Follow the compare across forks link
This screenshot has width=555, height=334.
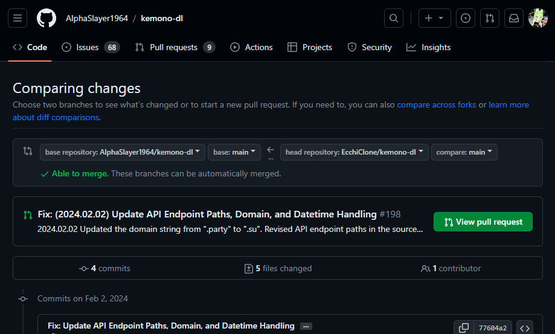click(437, 104)
